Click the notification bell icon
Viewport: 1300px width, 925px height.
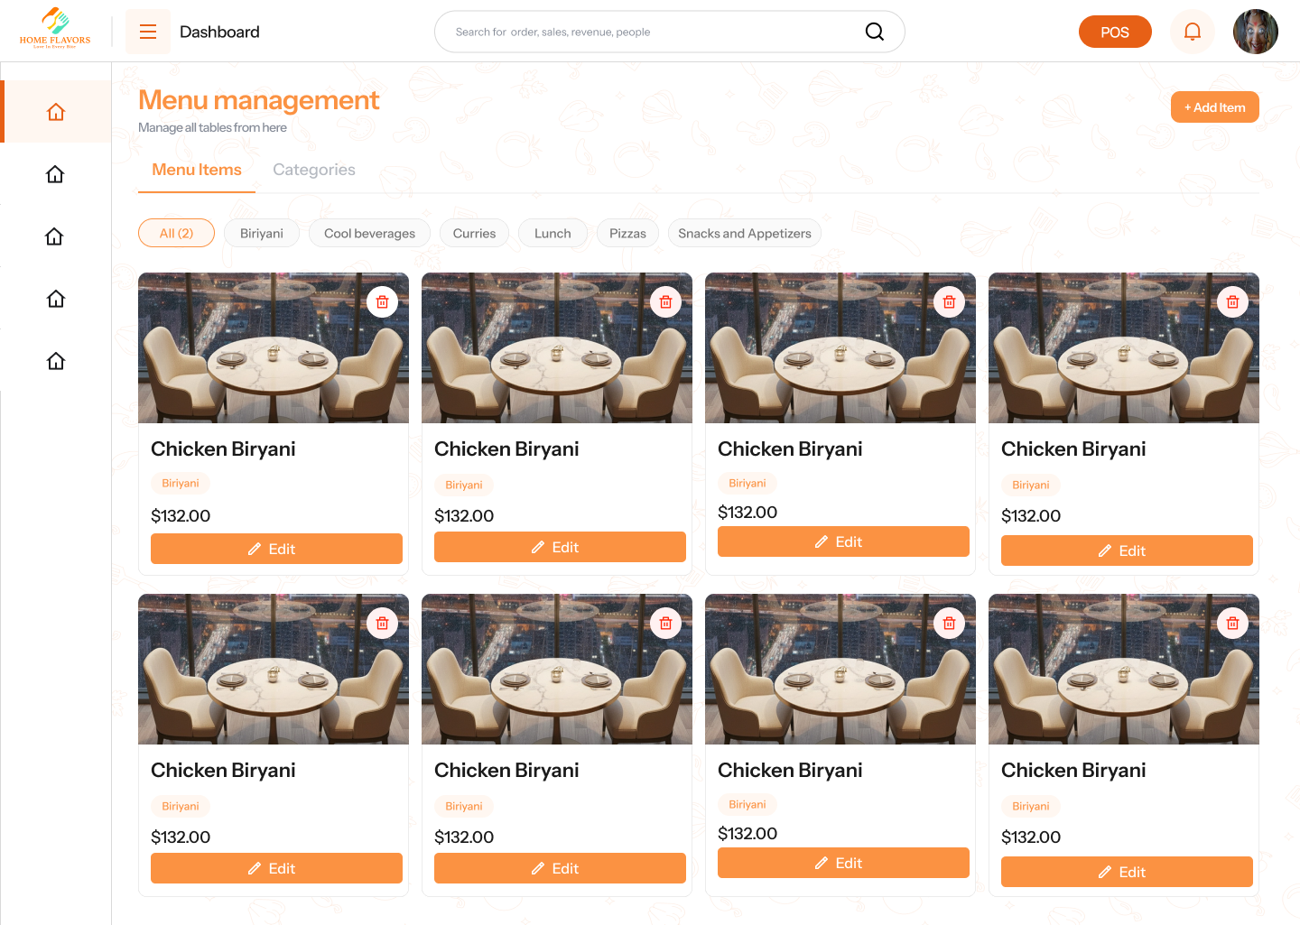coord(1192,32)
